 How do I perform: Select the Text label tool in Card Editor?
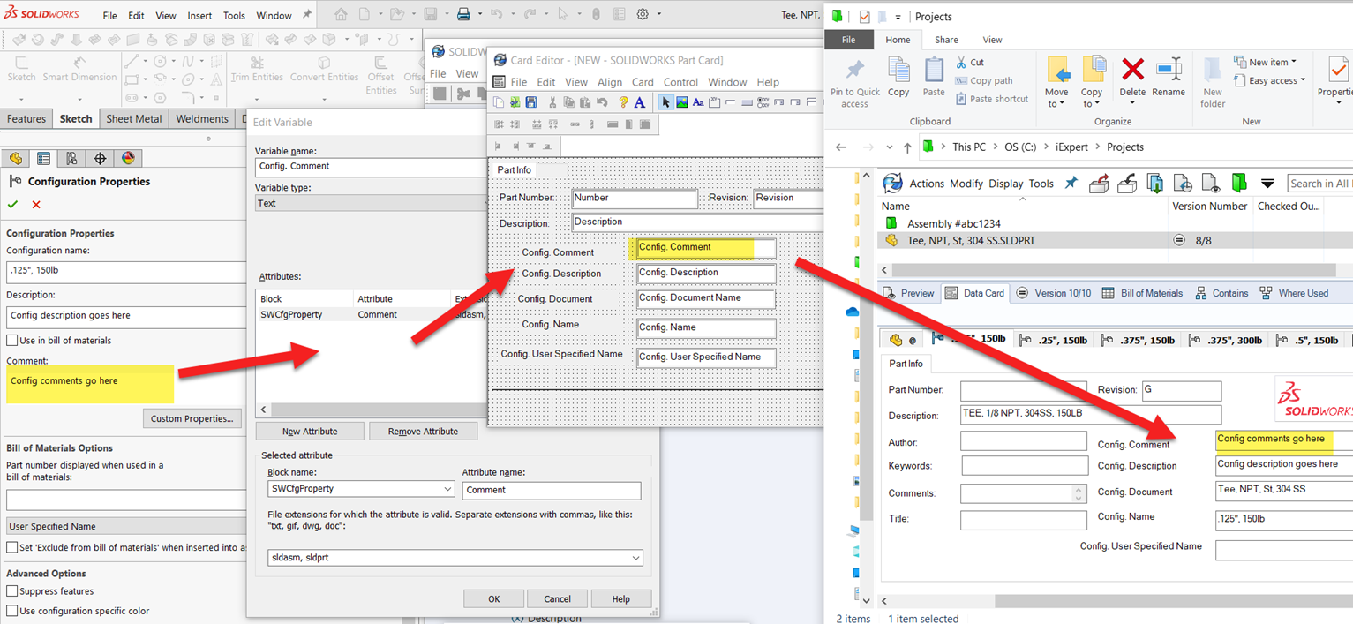[698, 101]
